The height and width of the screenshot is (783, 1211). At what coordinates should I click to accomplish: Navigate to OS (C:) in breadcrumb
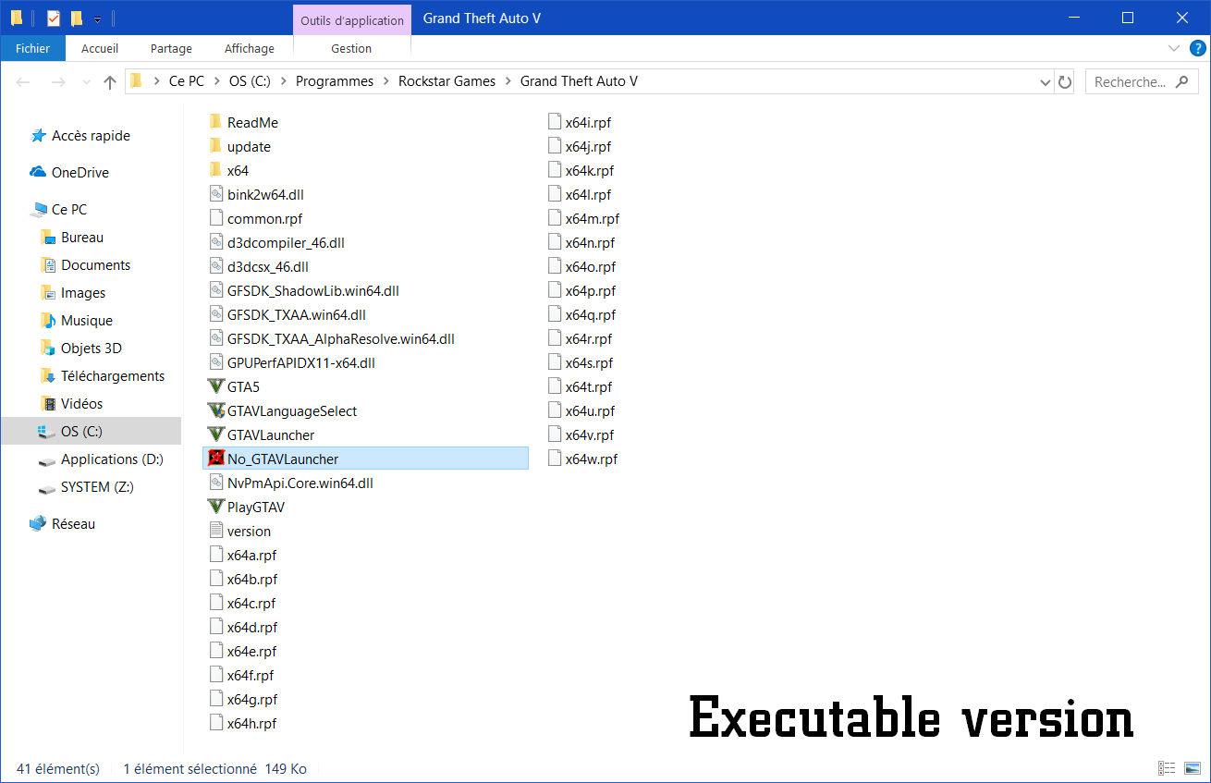(x=250, y=81)
